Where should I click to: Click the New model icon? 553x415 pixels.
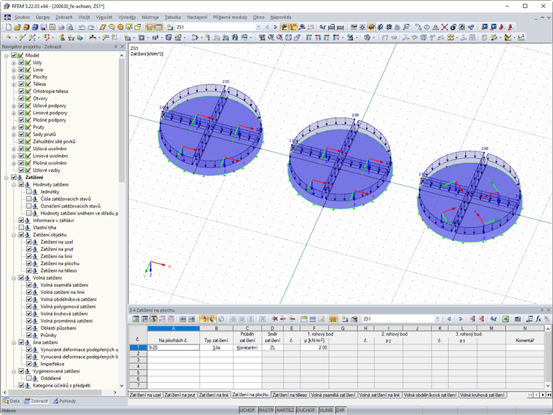(x=9, y=27)
